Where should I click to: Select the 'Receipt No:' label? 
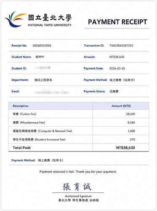(x=19, y=46)
